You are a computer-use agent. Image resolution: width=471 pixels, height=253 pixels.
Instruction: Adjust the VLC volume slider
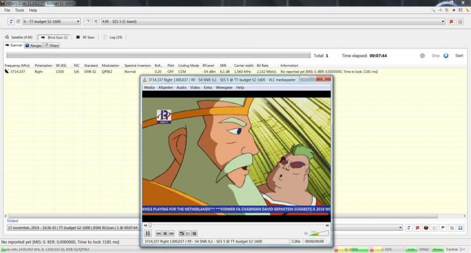click(318, 233)
